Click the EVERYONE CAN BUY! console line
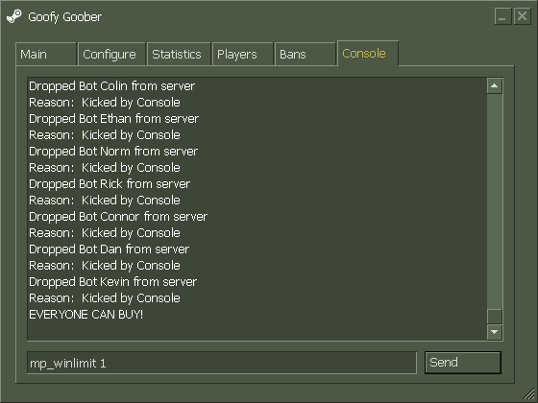The height and width of the screenshot is (403, 538). [86, 315]
